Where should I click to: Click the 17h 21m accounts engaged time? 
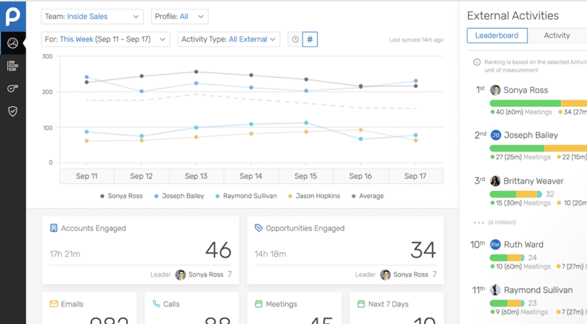[65, 254]
